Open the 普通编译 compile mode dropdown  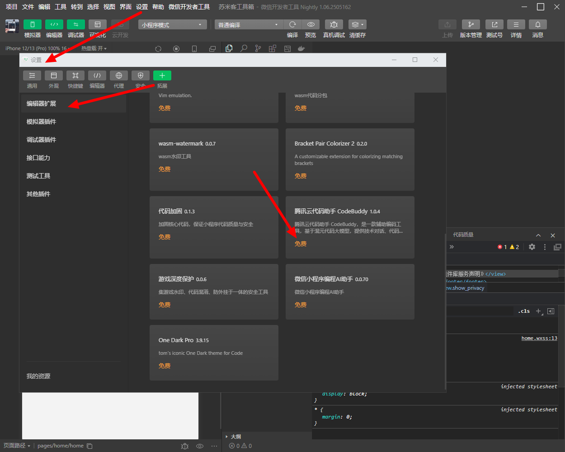coord(249,25)
